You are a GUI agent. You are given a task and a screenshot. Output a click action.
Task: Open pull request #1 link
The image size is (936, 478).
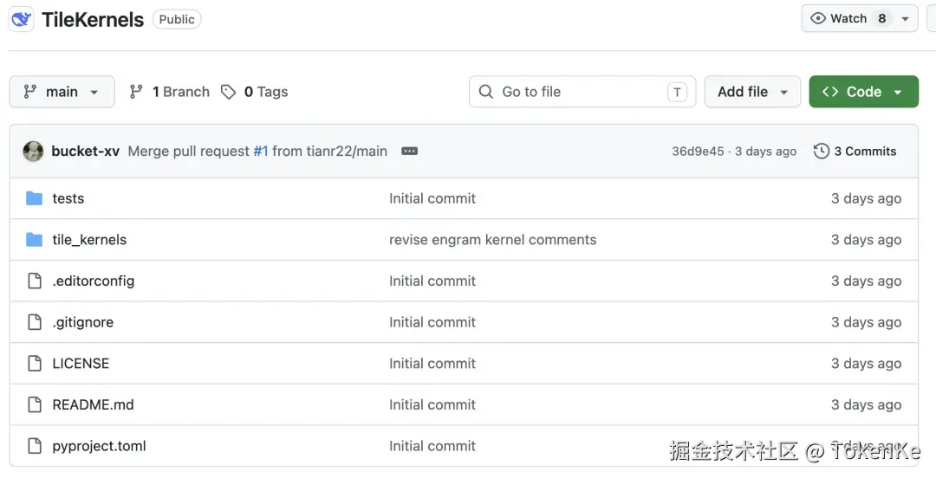(x=260, y=151)
